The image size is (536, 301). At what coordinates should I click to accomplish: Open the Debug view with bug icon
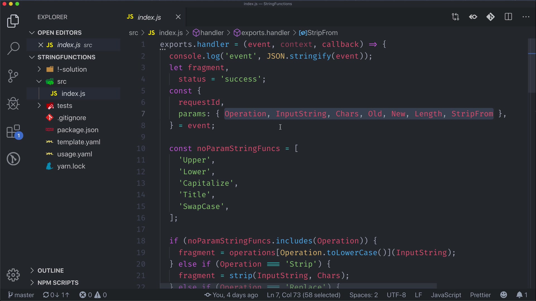[13, 104]
